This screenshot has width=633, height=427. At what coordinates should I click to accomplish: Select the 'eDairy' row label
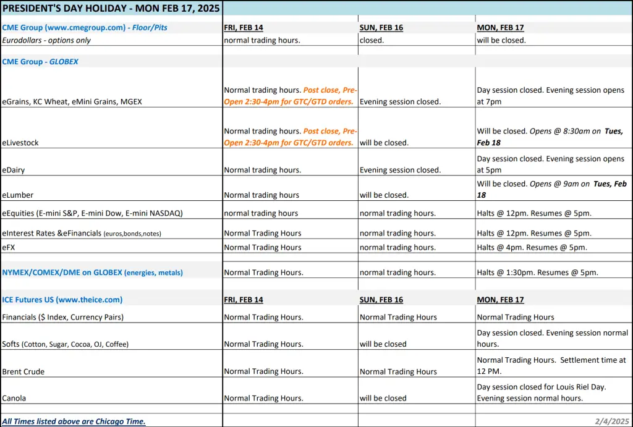[14, 170]
